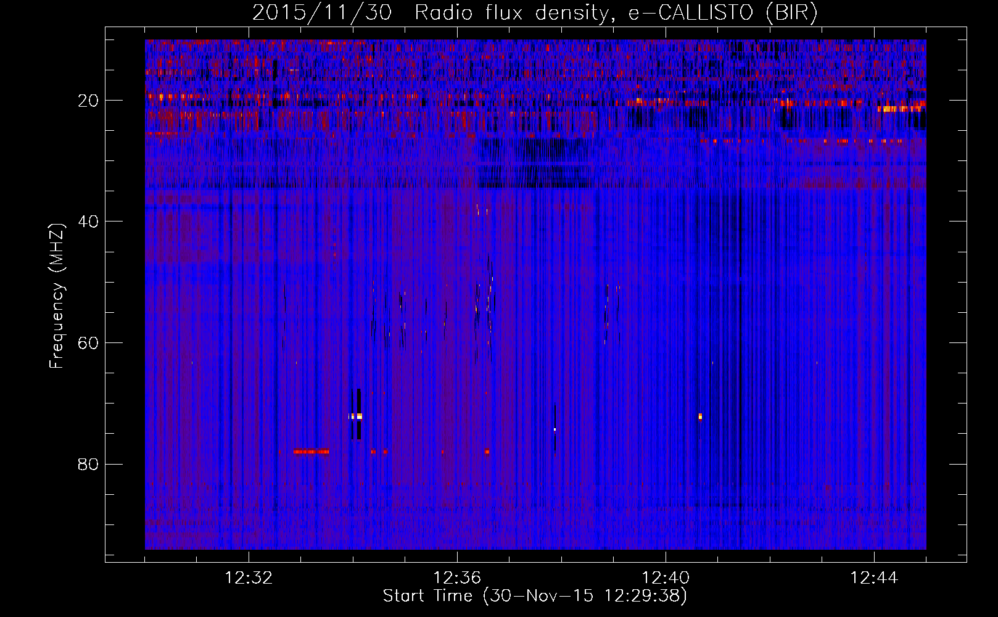This screenshot has height=617, width=998.
Task: Click the "20" frequency tick label
Action: point(89,100)
